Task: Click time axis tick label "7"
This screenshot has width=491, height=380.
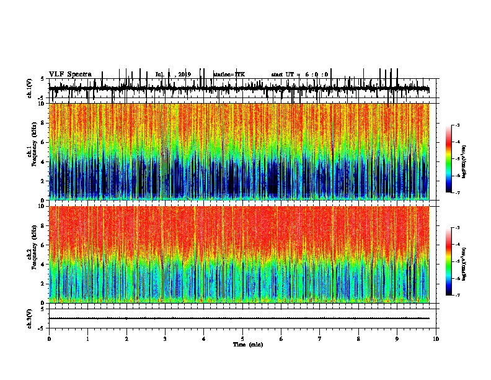Action: click(320, 339)
